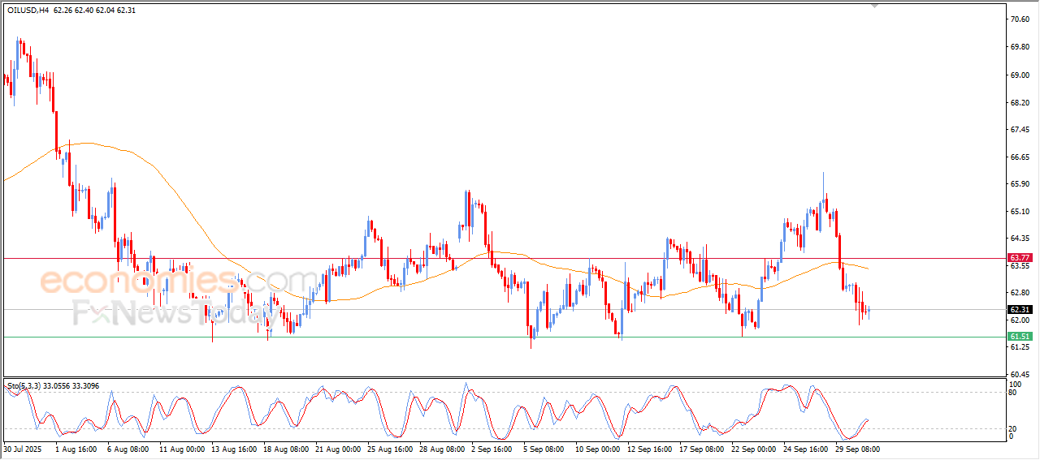Image resolution: width=1040 pixels, height=460 pixels.
Task: Click the 30 Jul 2025 date label
Action: 24,449
